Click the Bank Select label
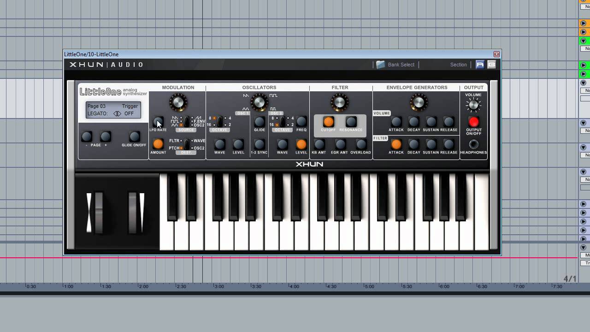 [x=401, y=65]
